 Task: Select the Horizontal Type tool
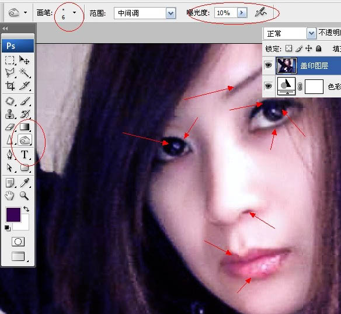[x=25, y=155]
